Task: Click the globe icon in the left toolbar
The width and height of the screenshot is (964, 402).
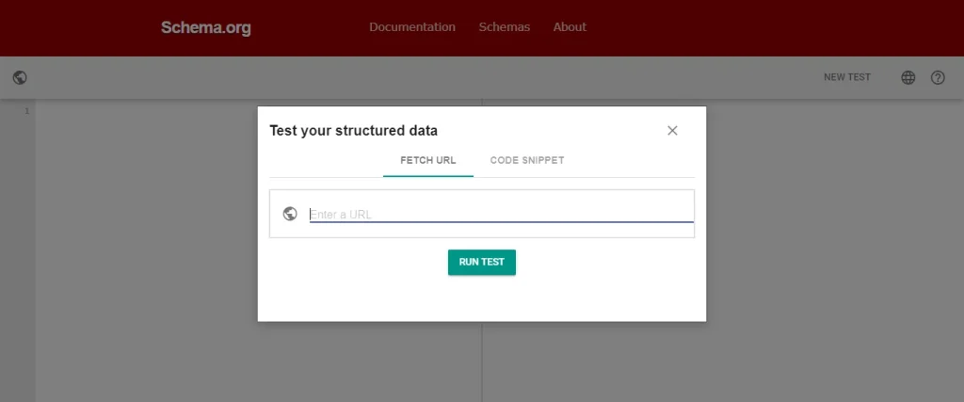Action: click(20, 77)
